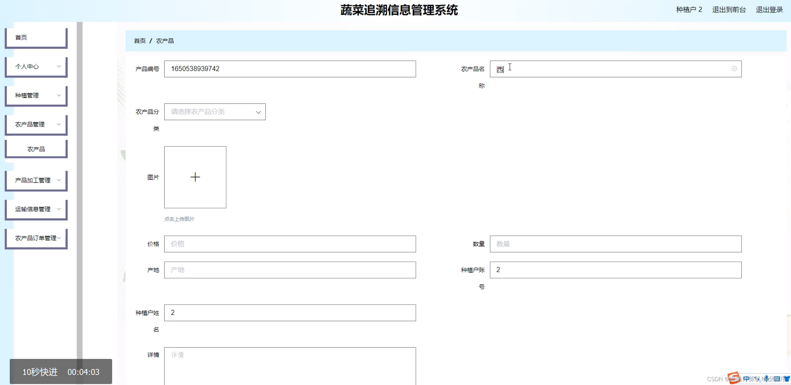Focus the 价格 price input field
Screen dimensions: 791x385
pos(290,244)
